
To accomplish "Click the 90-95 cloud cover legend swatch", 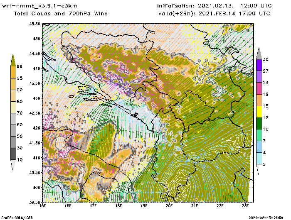I will (x=13, y=84).
